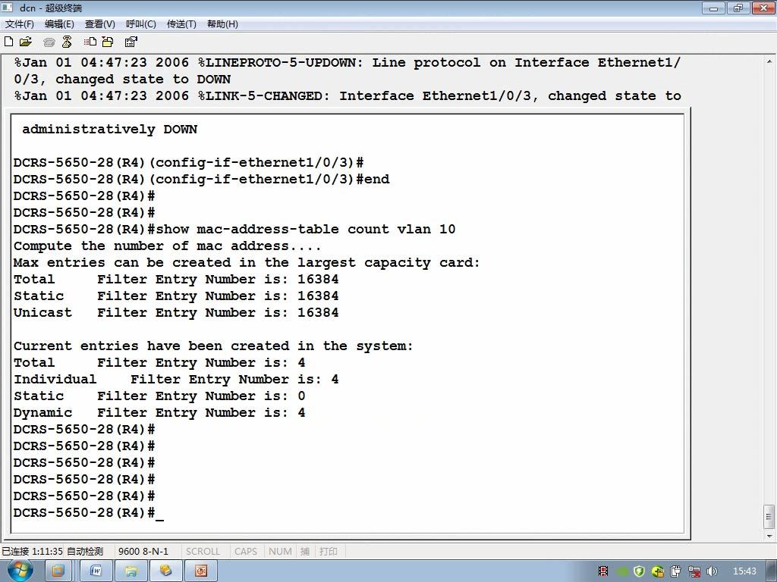Click the Send file toolbar icon
This screenshot has width=777, height=582.
90,42
